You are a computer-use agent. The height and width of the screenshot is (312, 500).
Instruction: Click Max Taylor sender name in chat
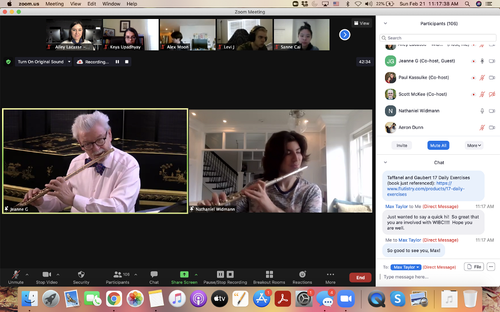(396, 206)
